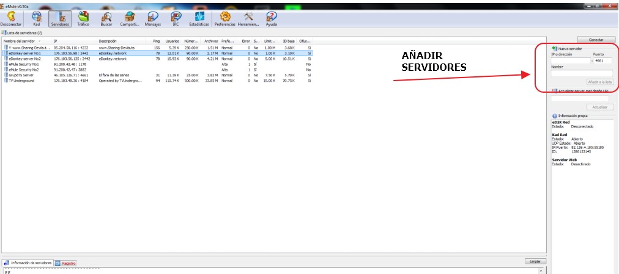Viewport: 619px width, 274px height.
Task: Click description 'El foro de las series'
Action: coord(114,75)
